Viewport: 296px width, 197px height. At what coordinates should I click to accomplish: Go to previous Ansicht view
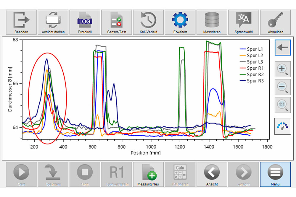(x=212, y=175)
